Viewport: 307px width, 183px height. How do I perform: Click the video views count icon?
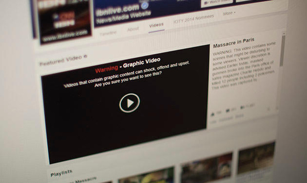pyautogui.click(x=242, y=107)
